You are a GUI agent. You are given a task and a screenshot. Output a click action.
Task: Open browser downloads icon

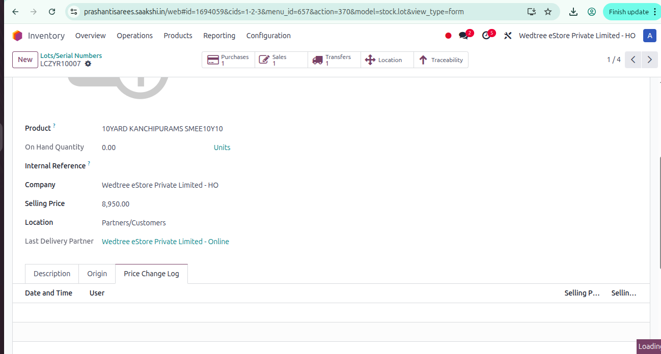point(573,12)
